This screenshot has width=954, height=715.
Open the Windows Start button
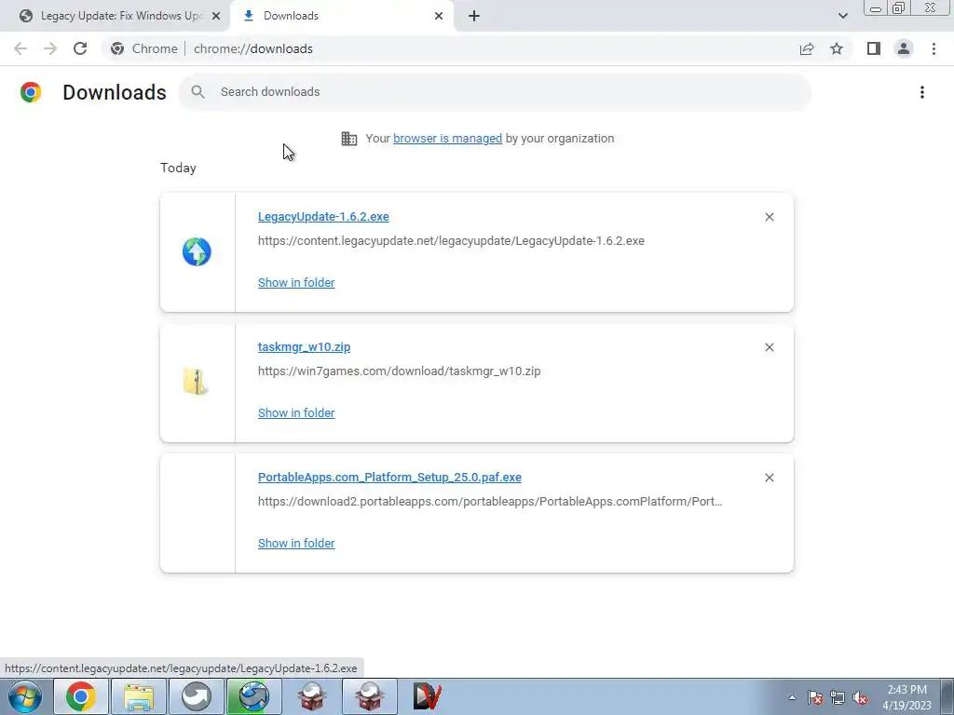(25, 696)
